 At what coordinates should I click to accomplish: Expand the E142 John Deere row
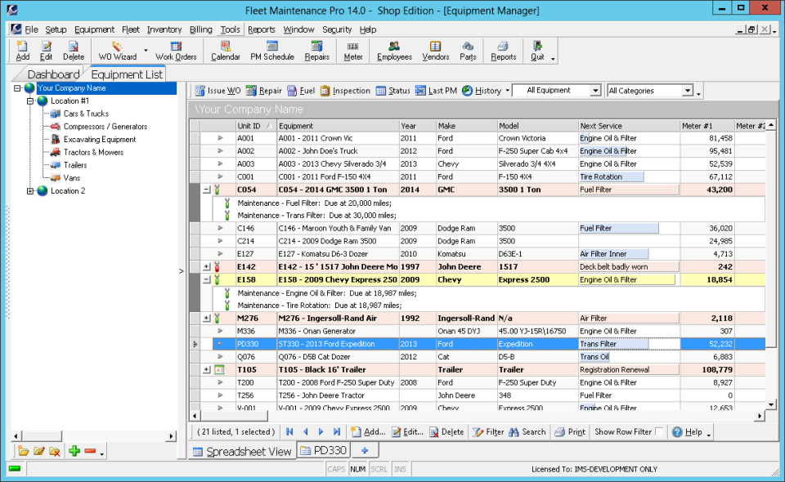point(207,266)
